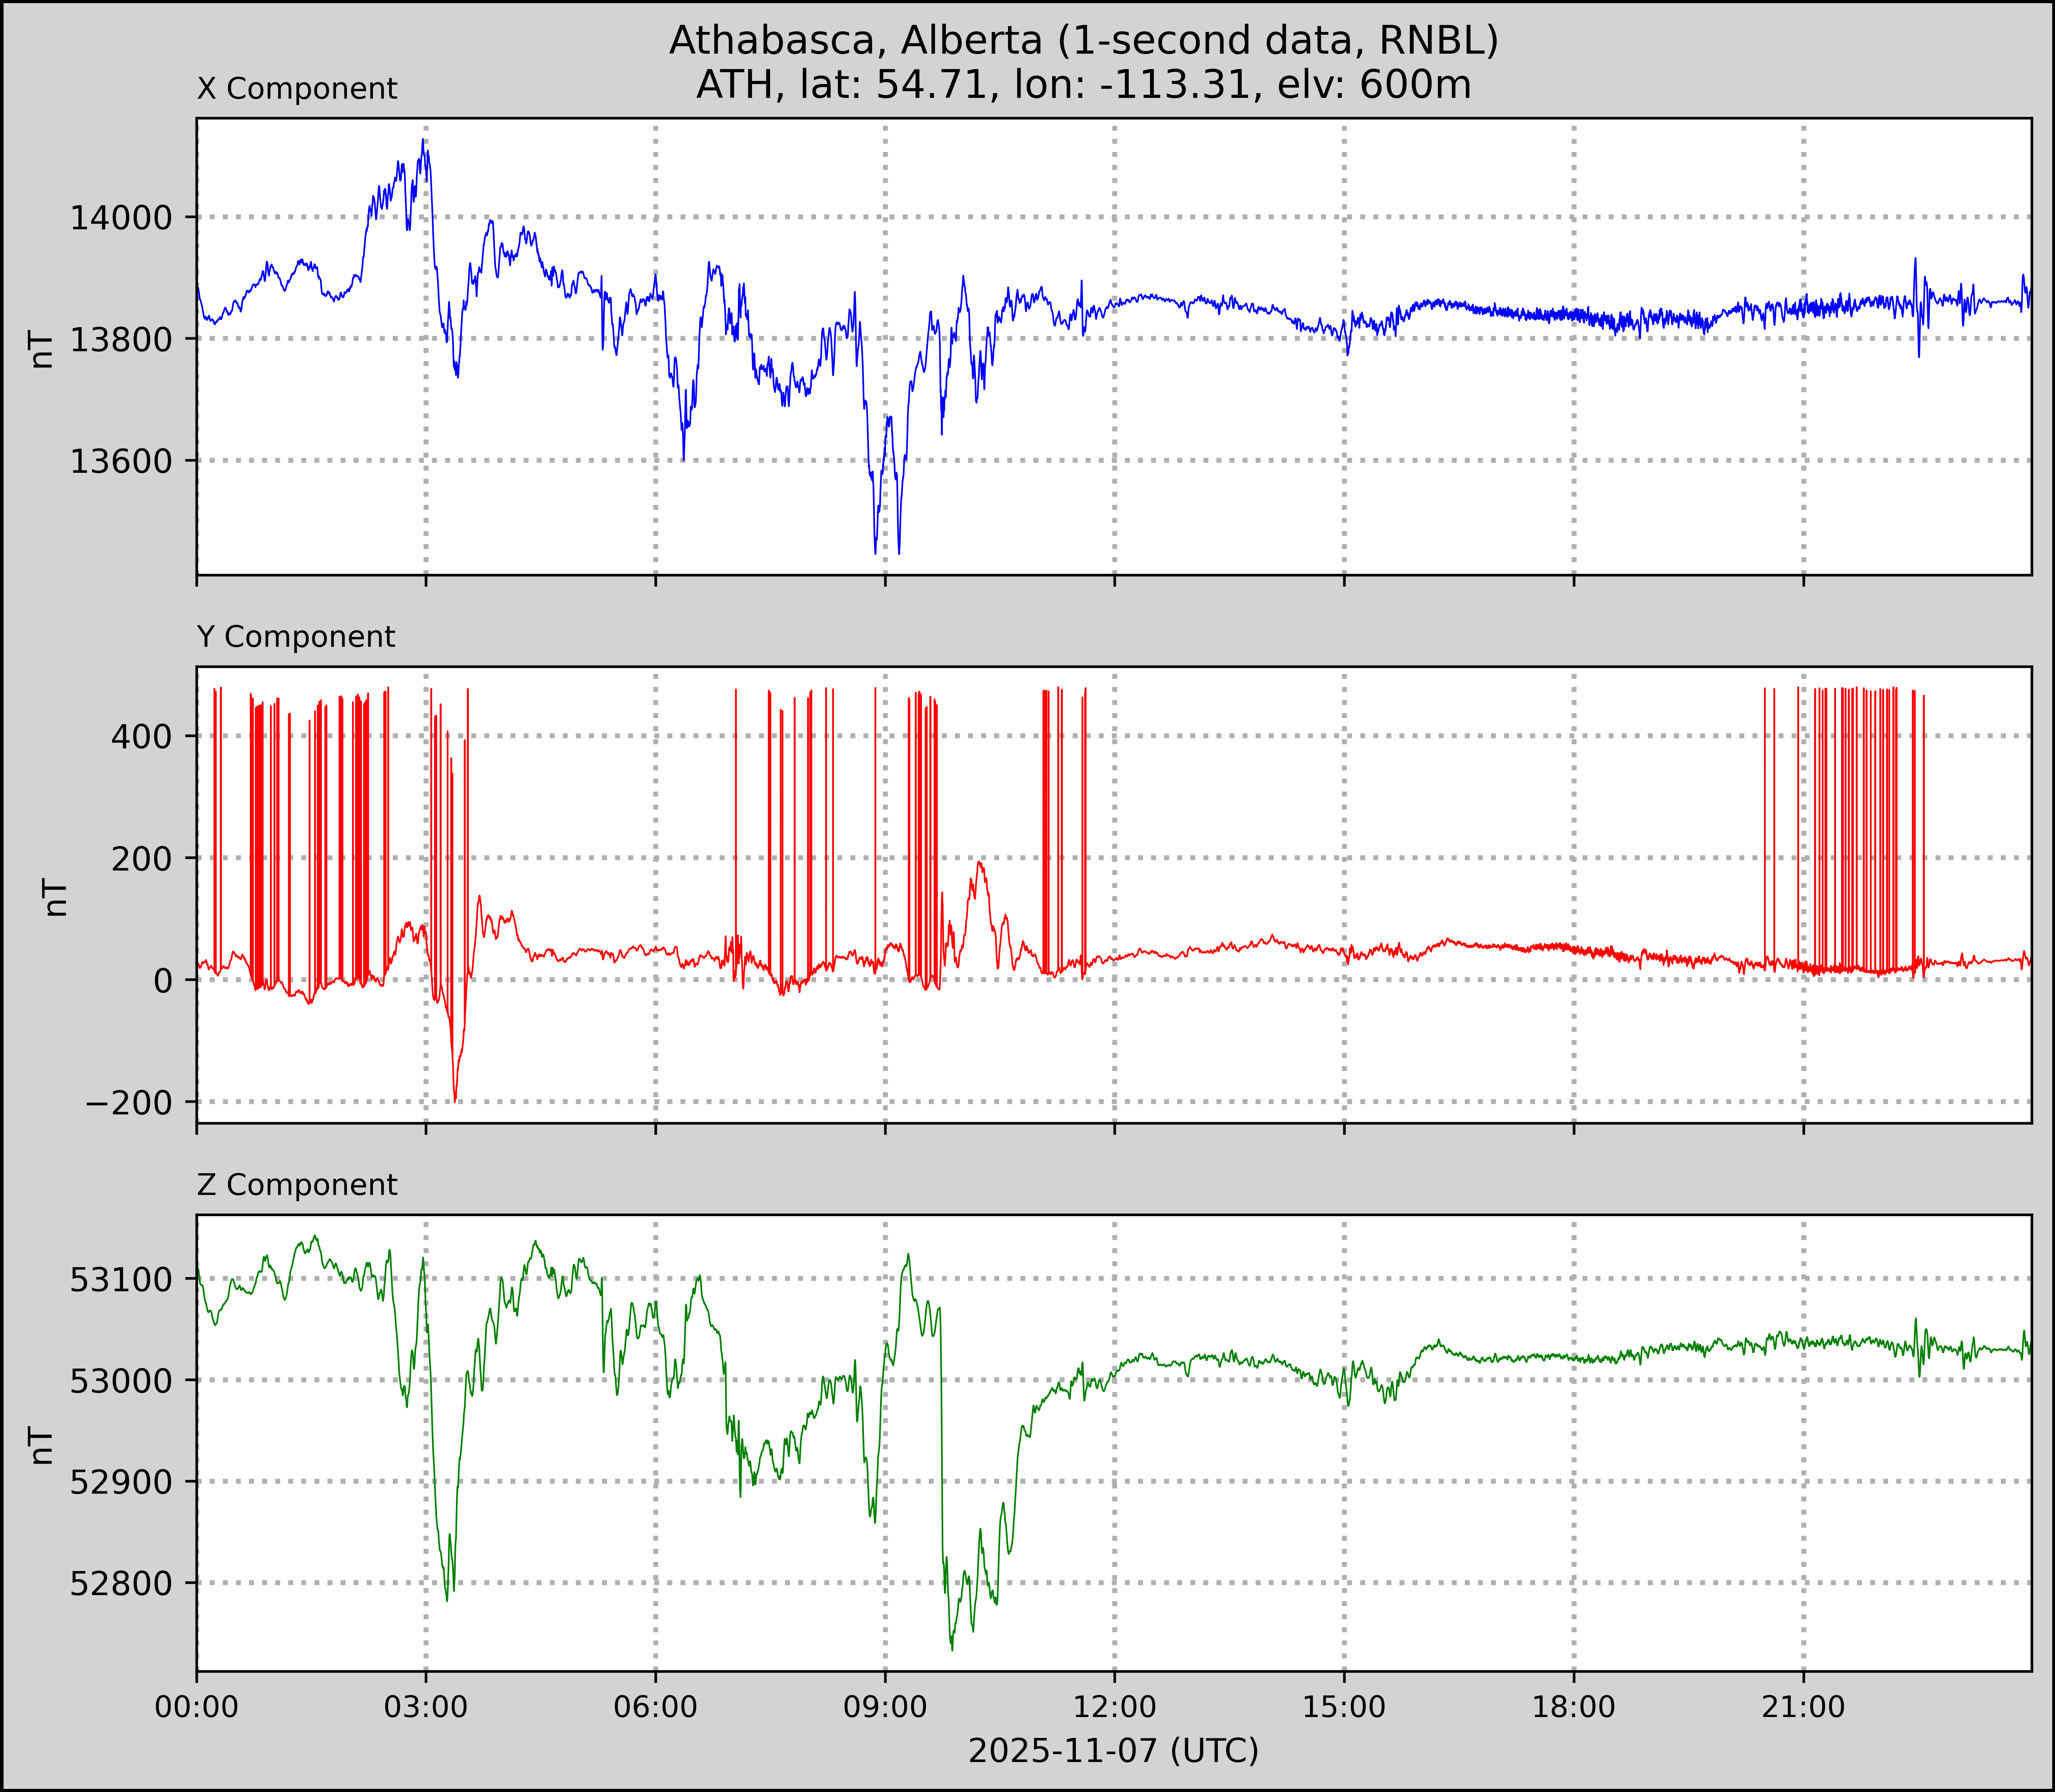Click the 09:00 time axis label
Screen dimensions: 2055x1792
coord(885,1707)
